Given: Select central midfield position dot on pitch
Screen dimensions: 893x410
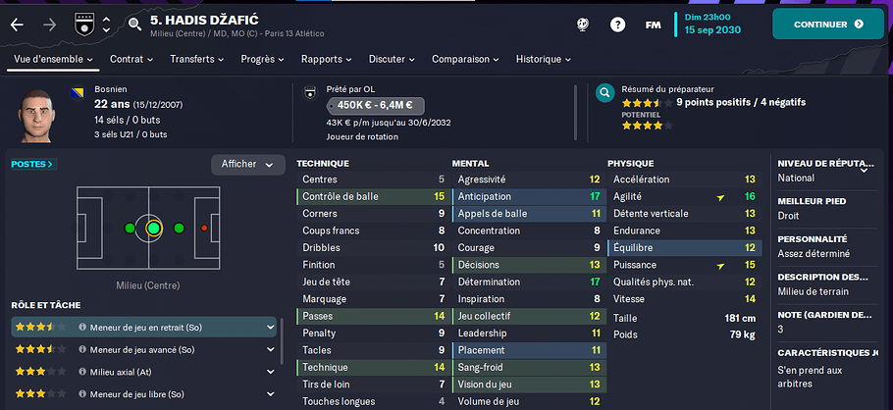Looking at the screenshot, I should (x=153, y=229).
